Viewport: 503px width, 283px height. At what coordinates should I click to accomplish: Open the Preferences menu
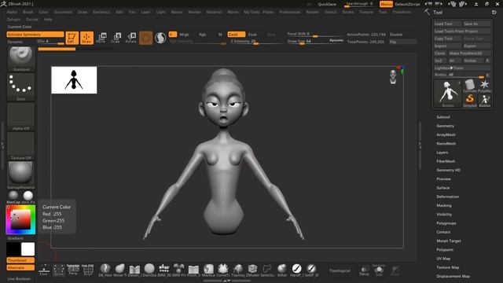pyautogui.click(x=290, y=12)
